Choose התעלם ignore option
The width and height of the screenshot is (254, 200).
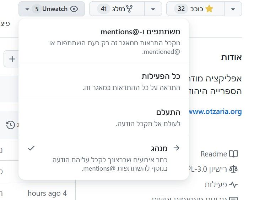point(104,117)
